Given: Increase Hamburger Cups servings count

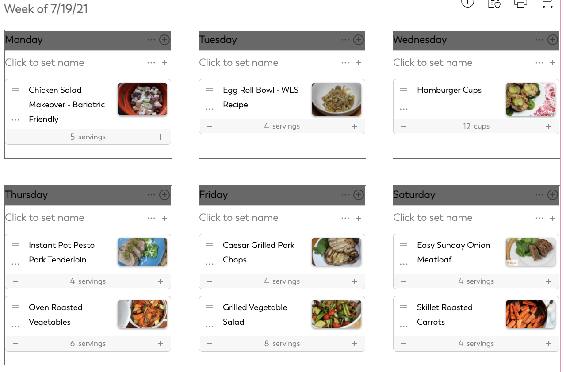Looking at the screenshot, I should (548, 126).
